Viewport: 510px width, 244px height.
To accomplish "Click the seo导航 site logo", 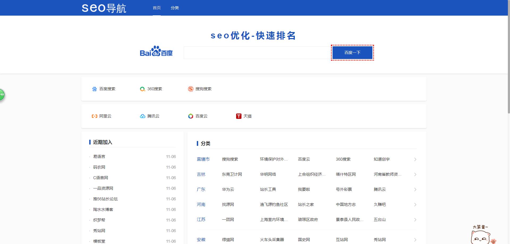I will click(x=104, y=8).
